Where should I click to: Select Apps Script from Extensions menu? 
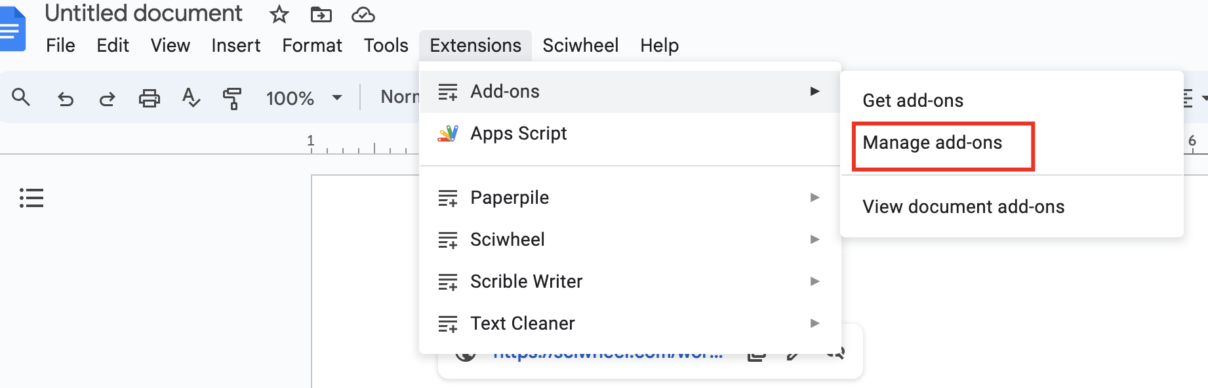[630, 134]
